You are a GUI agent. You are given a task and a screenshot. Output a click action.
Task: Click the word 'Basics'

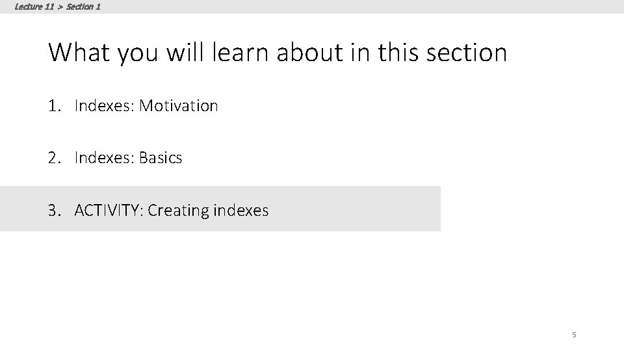[161, 158]
